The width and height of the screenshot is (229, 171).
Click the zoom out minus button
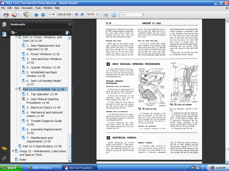[77, 14]
